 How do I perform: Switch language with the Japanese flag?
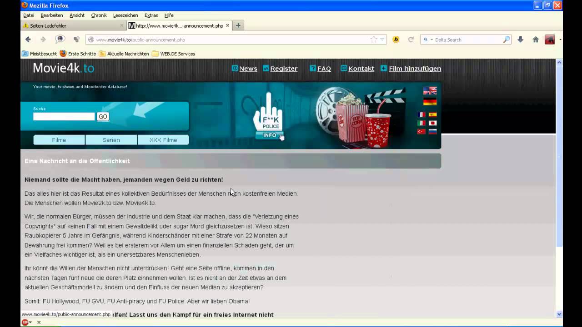433,123
